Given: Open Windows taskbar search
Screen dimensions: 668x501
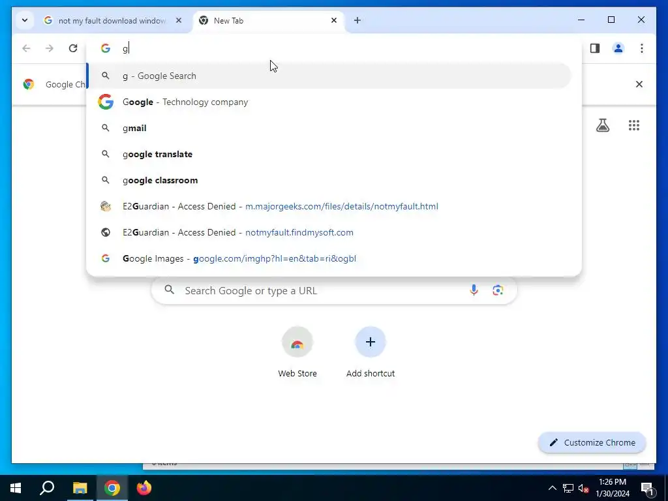Looking at the screenshot, I should tap(47, 488).
